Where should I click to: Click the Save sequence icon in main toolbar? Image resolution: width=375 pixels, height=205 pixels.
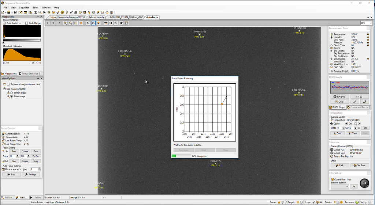point(15,12)
